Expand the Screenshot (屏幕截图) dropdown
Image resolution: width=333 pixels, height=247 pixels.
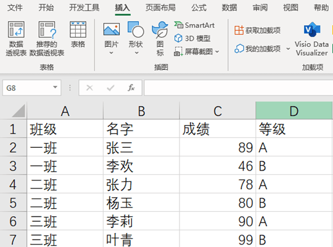tap(217, 52)
